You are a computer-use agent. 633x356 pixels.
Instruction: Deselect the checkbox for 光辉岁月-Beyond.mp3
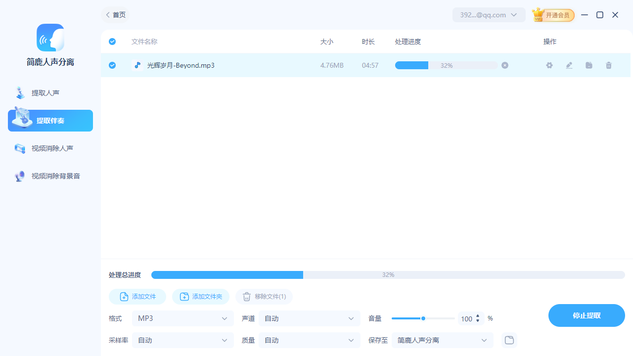[x=112, y=65]
